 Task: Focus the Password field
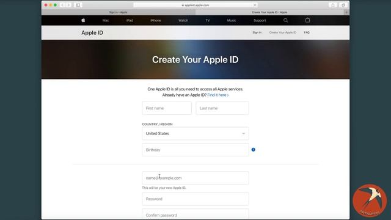coord(195,199)
